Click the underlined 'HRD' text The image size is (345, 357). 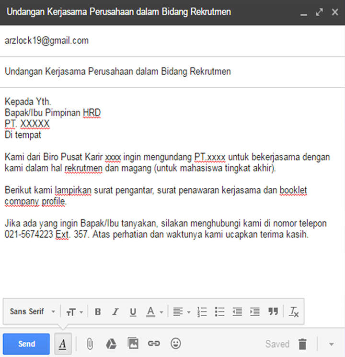(92, 113)
